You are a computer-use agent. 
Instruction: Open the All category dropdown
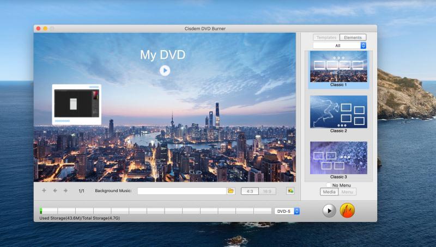click(x=340, y=46)
